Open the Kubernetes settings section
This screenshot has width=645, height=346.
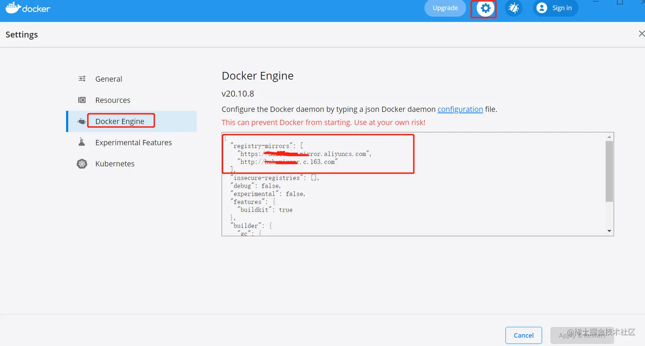point(115,164)
